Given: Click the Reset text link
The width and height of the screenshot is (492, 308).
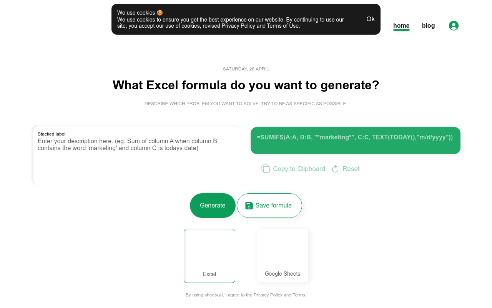Looking at the screenshot, I should 351,169.
